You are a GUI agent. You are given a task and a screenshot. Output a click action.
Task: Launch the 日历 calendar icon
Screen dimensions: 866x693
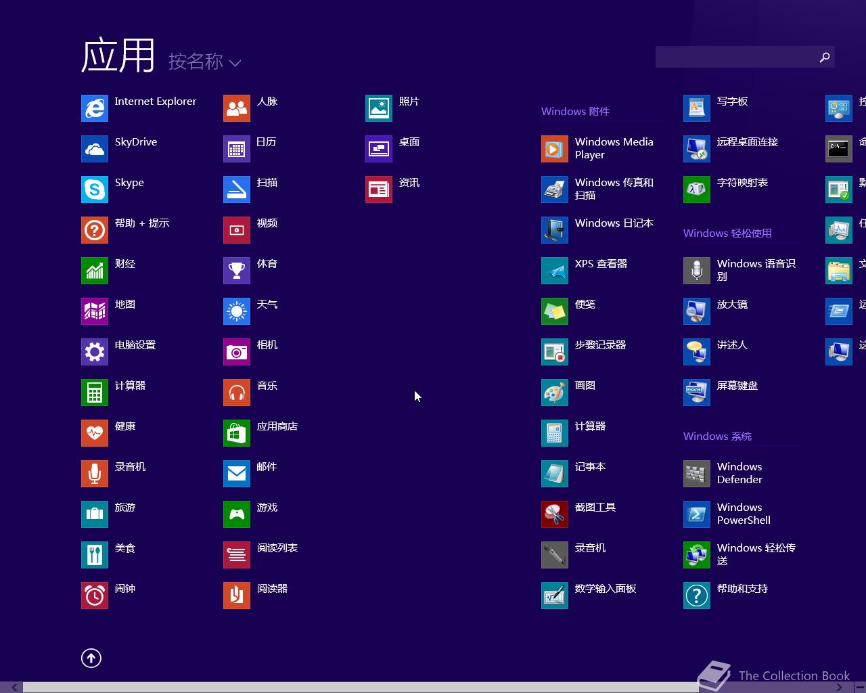tap(237, 149)
